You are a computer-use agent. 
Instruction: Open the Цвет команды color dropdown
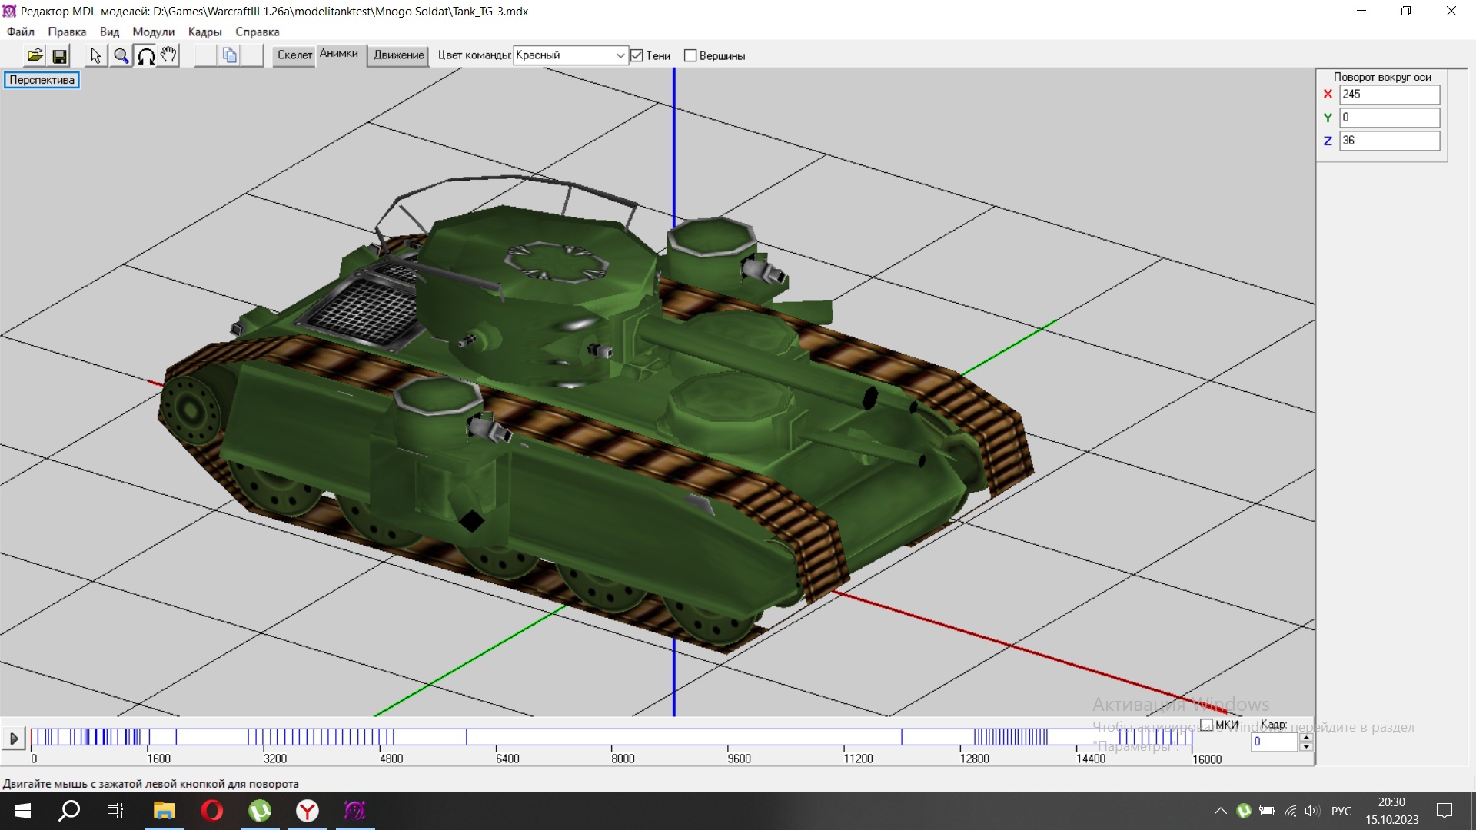coord(620,55)
